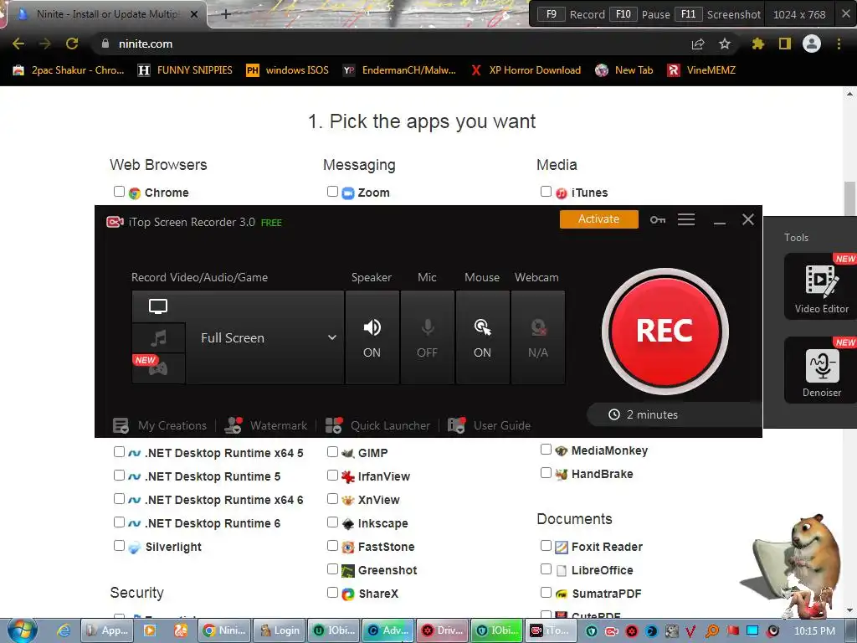Open the windows ISOS bookmark
Viewport: 857px width, 643px height.
coord(288,70)
